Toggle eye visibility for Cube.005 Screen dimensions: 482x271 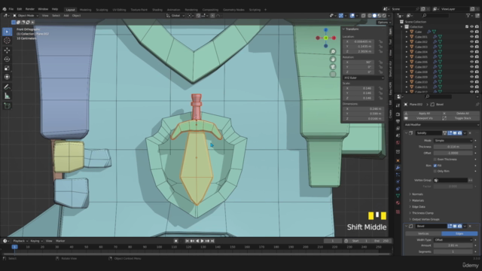471,57
